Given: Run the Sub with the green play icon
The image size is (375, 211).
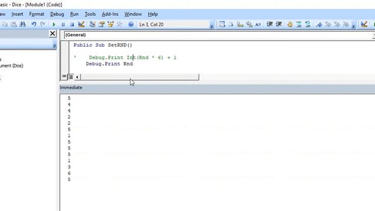Looking at the screenshot, I should click(x=54, y=25).
